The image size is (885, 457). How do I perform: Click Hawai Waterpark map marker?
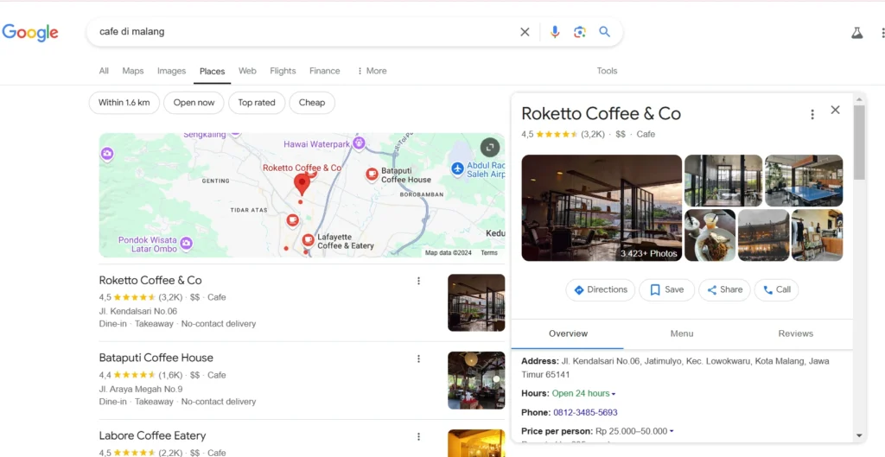[359, 143]
